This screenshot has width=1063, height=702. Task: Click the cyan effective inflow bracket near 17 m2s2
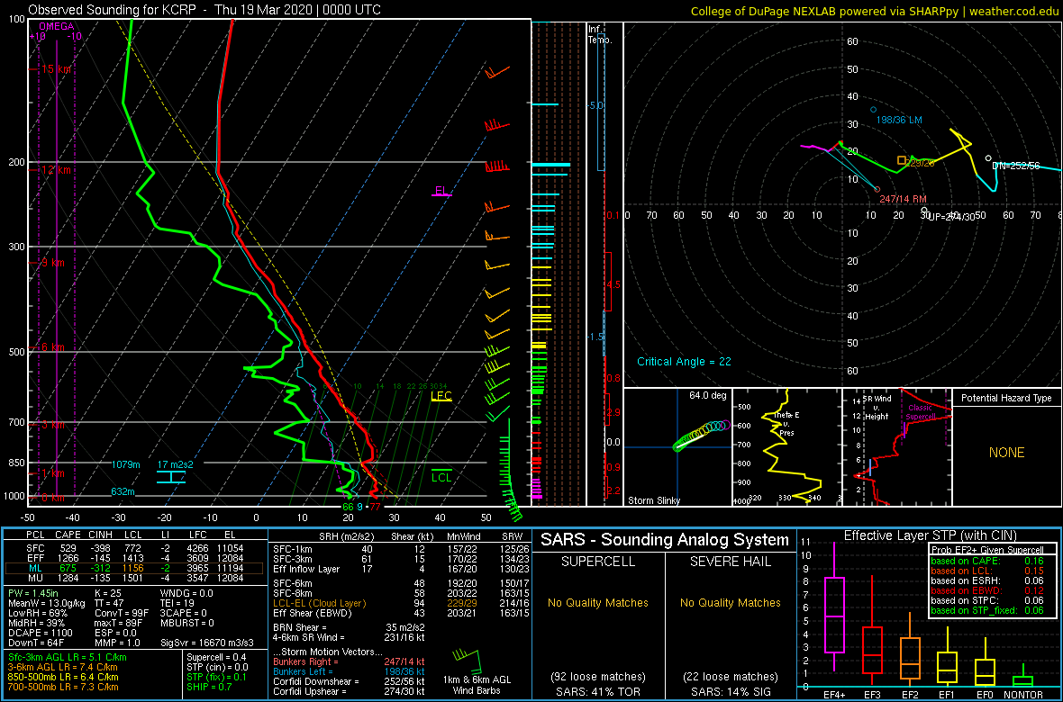(x=171, y=477)
